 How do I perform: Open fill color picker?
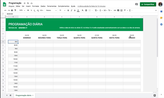coord(83,10)
